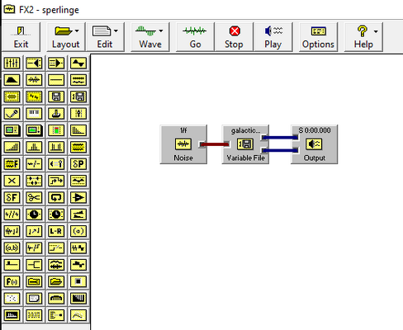Choose the amplifier triangle module icon

coord(78,197)
